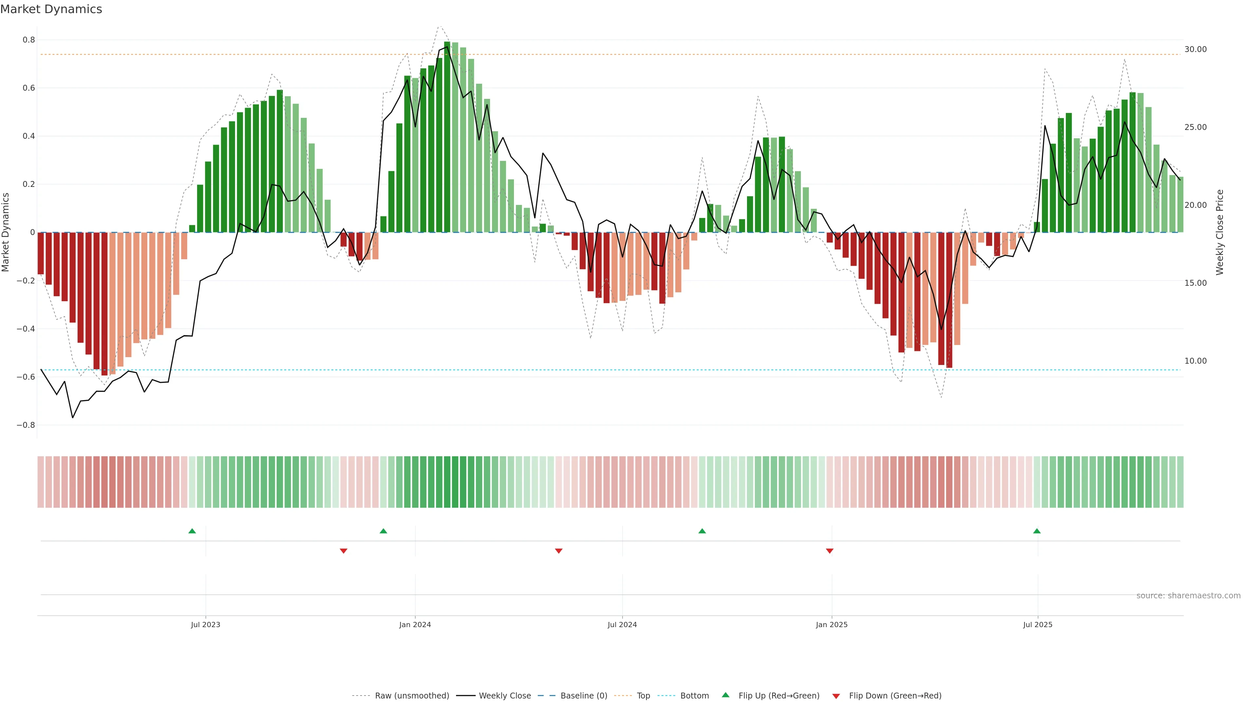Click the red flip-down marker between Jan and Jul 2024

(x=559, y=551)
